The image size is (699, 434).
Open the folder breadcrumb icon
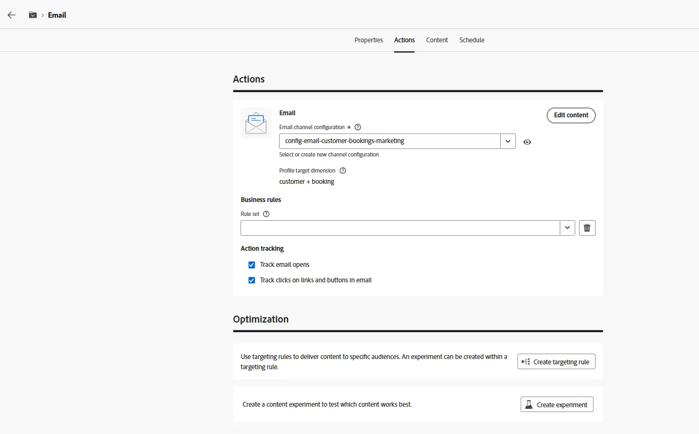pos(33,15)
